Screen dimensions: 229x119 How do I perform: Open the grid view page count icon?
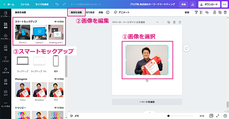click(211, 116)
